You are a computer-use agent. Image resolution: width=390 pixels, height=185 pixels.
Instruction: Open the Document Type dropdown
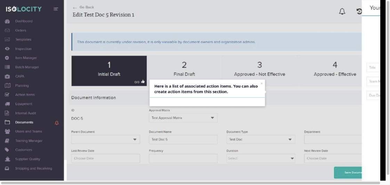point(261,139)
